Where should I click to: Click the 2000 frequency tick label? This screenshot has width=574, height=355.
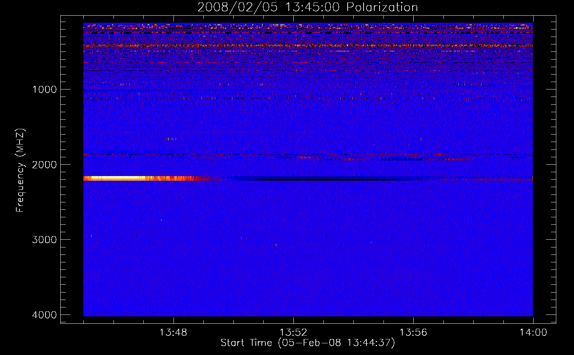[x=44, y=164]
